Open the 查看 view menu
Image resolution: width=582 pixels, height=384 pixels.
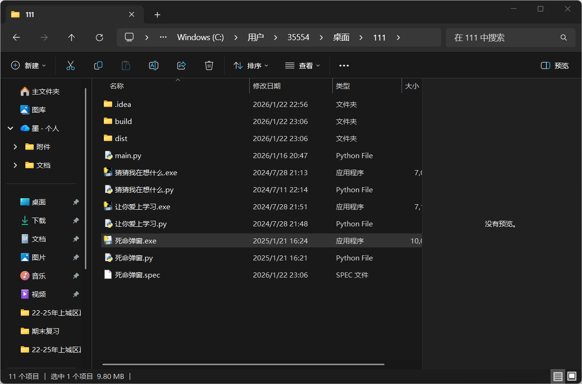point(303,65)
